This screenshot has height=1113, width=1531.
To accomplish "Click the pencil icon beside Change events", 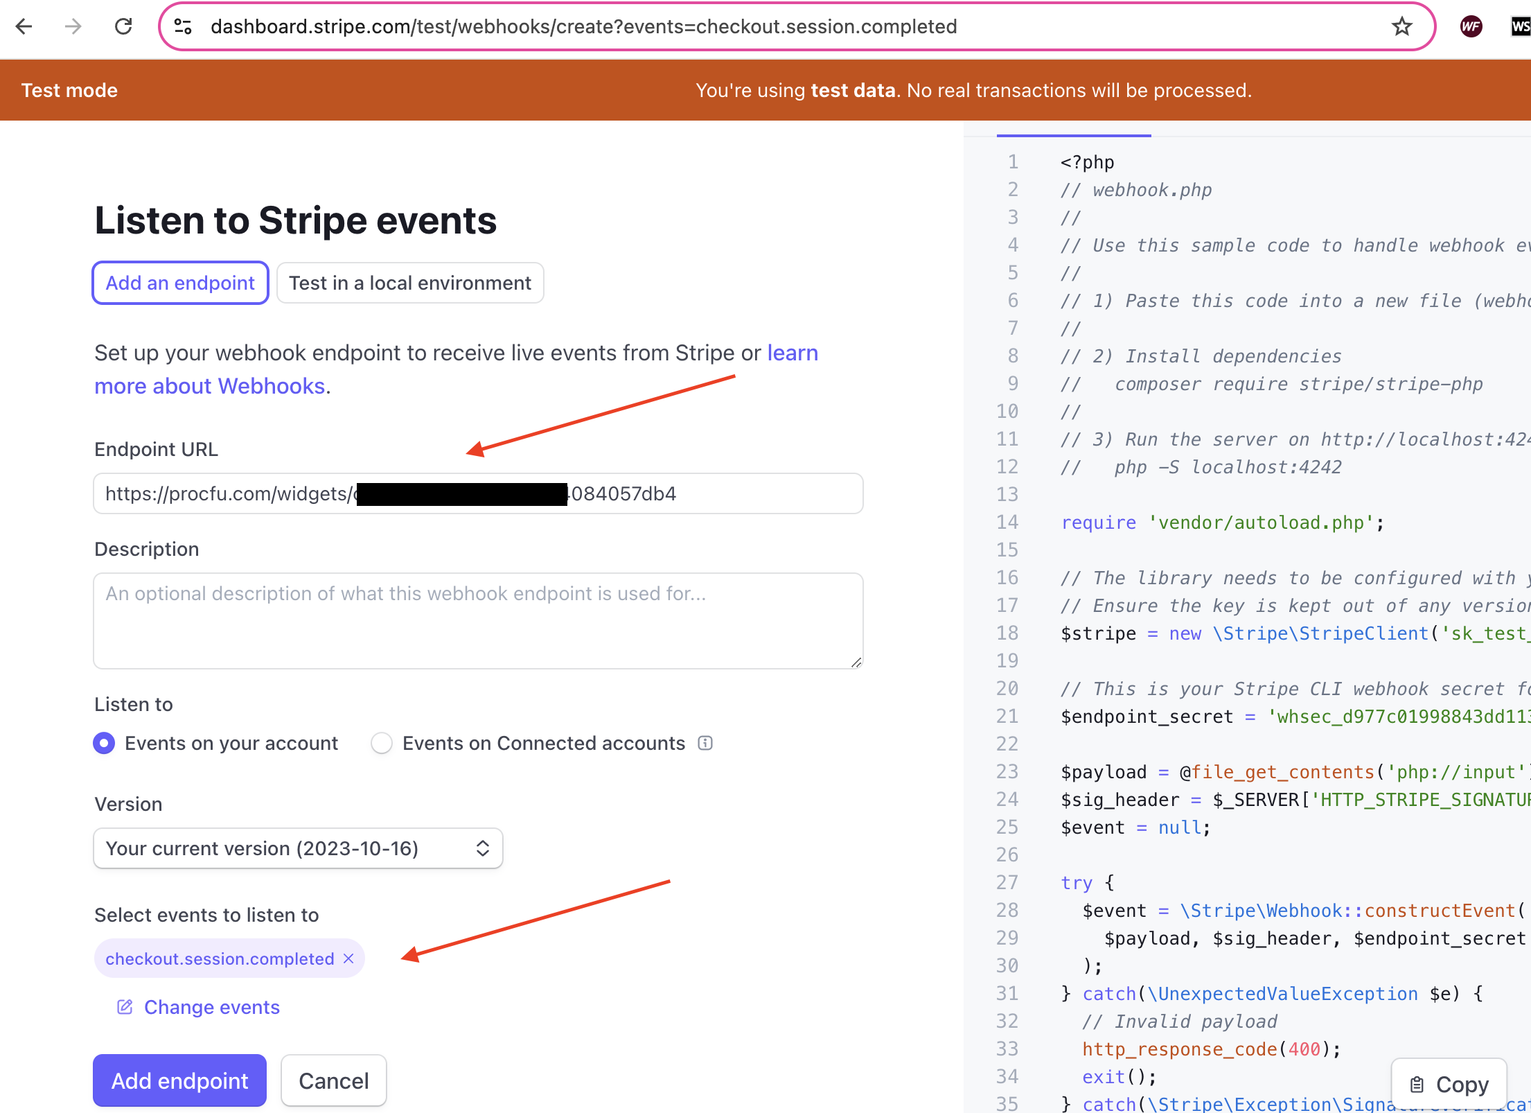I will point(125,1007).
